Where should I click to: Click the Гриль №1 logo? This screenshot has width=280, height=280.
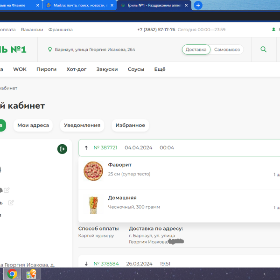pyautogui.click(x=13, y=49)
